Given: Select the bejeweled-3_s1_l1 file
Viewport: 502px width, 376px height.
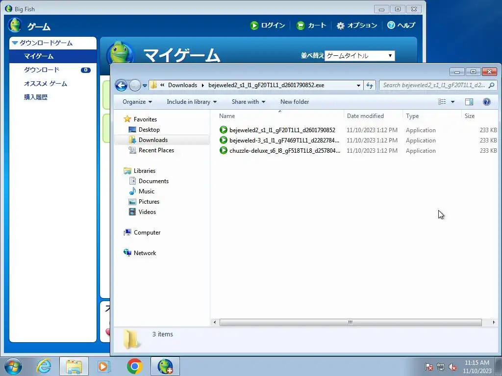Looking at the screenshot, I should point(284,141).
